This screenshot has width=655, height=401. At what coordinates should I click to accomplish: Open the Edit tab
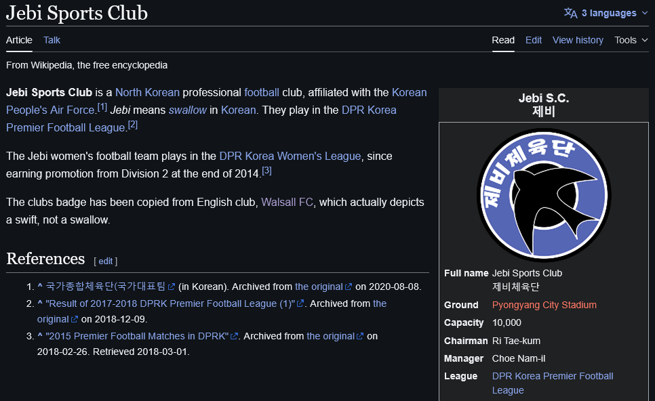point(534,40)
